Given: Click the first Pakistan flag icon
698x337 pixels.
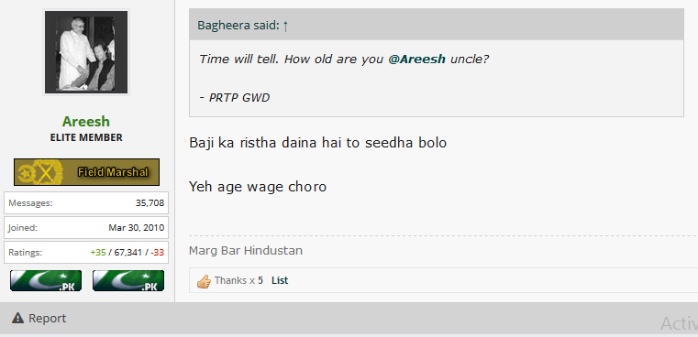Looking at the screenshot, I should pyautogui.click(x=46, y=280).
